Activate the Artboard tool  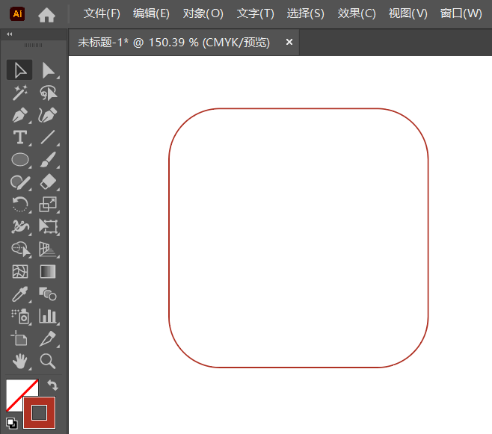[19, 338]
